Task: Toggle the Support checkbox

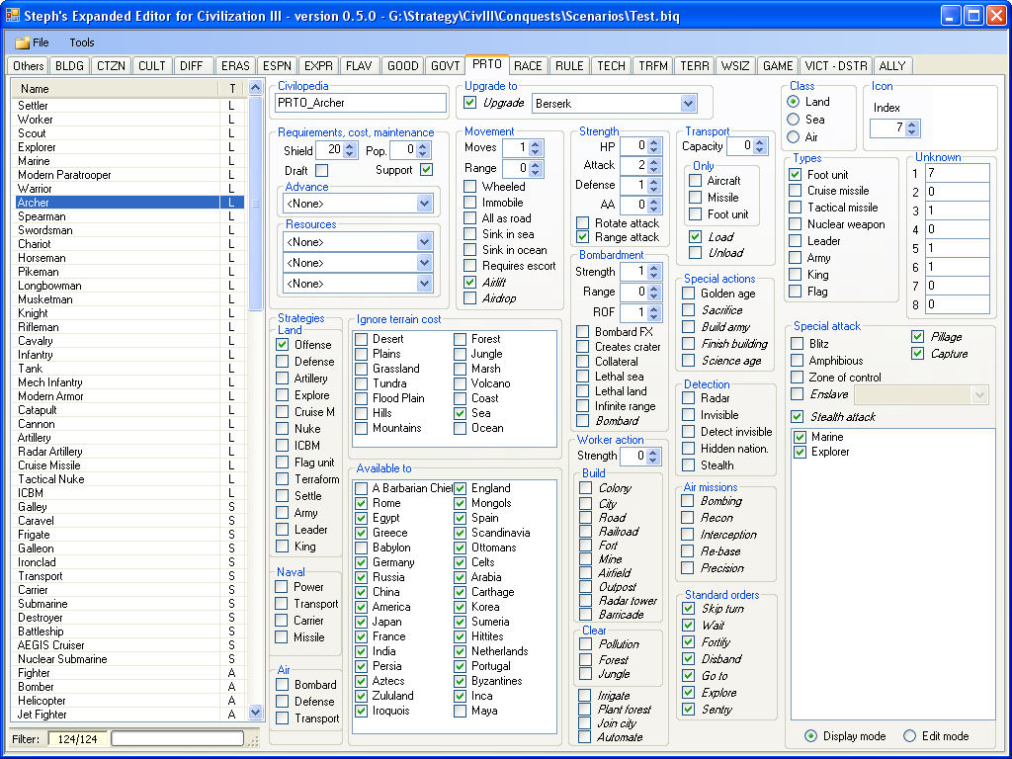Action: [x=427, y=170]
